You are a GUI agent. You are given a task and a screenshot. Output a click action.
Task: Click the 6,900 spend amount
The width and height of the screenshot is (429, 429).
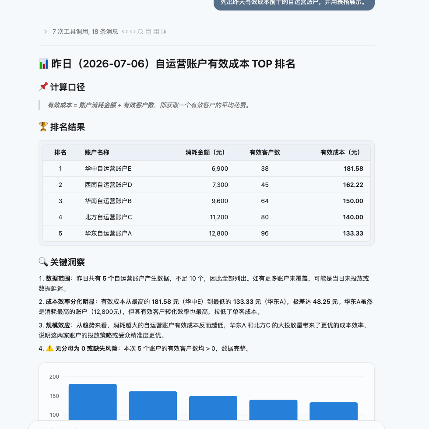click(x=220, y=169)
